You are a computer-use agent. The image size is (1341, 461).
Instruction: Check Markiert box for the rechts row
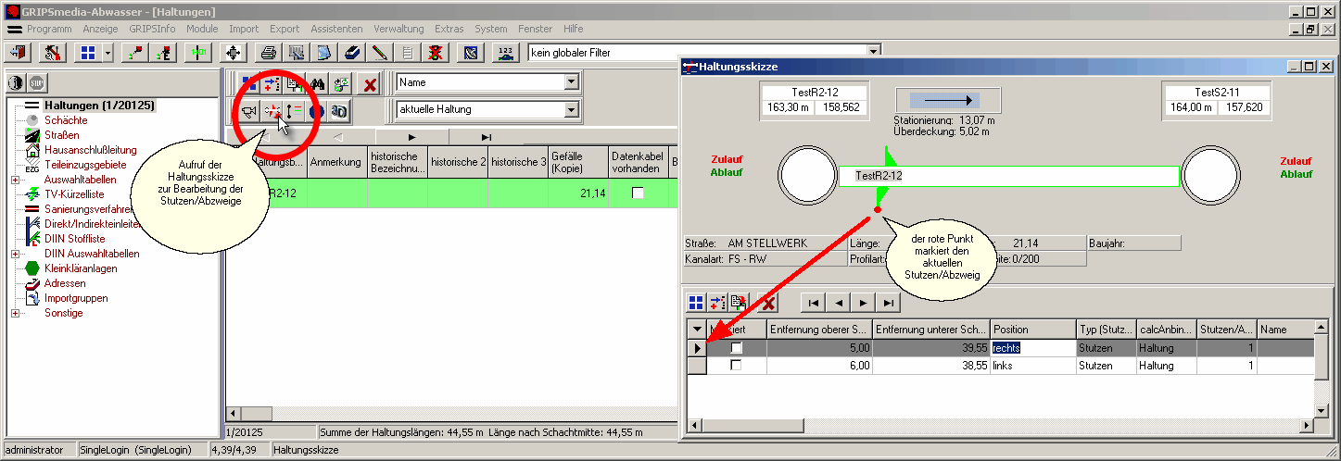point(737,348)
